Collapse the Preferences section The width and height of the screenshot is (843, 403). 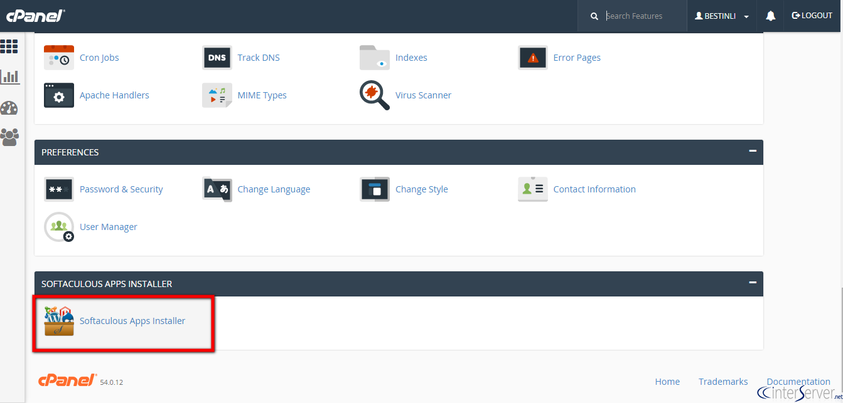pos(752,152)
